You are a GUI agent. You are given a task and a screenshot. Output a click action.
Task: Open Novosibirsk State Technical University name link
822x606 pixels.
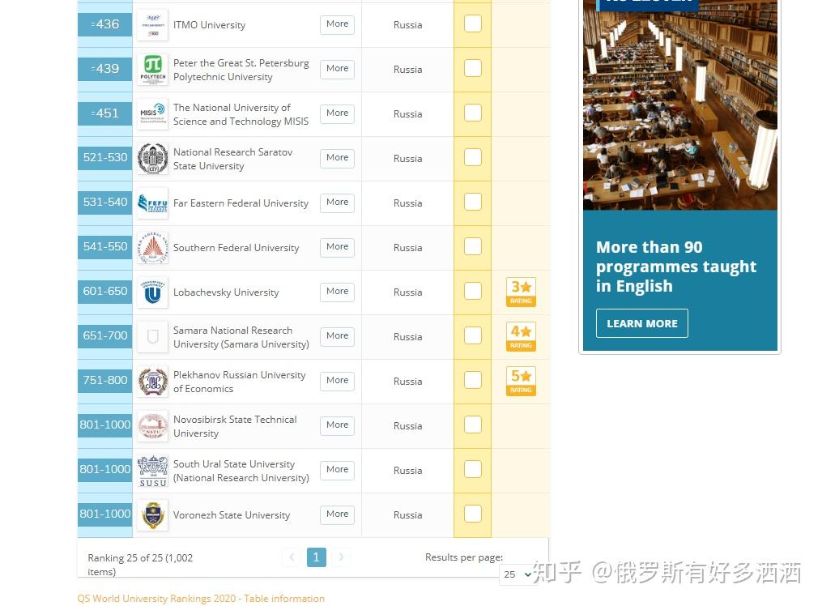[235, 426]
